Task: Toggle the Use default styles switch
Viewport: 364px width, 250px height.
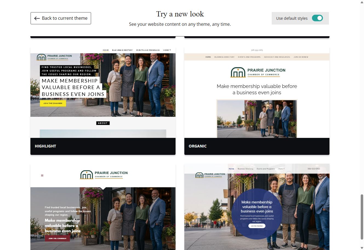Action: (317, 18)
